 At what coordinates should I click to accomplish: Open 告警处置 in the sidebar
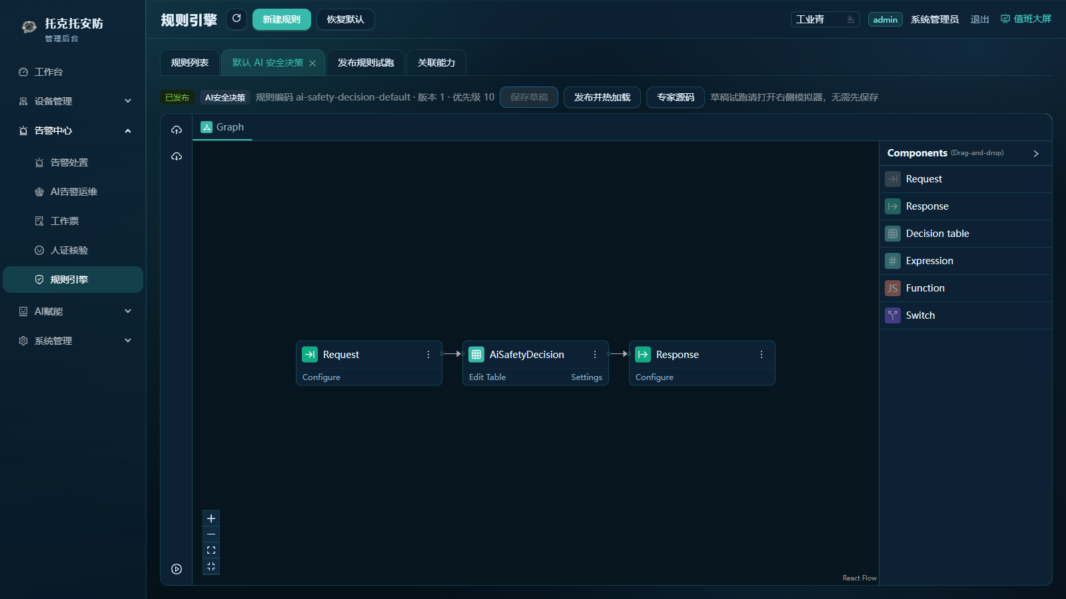click(73, 162)
